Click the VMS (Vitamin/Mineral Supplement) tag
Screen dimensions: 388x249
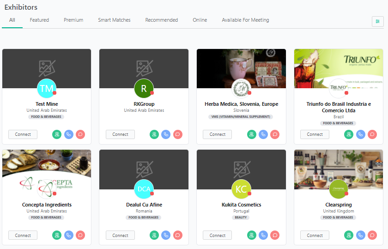(241, 116)
